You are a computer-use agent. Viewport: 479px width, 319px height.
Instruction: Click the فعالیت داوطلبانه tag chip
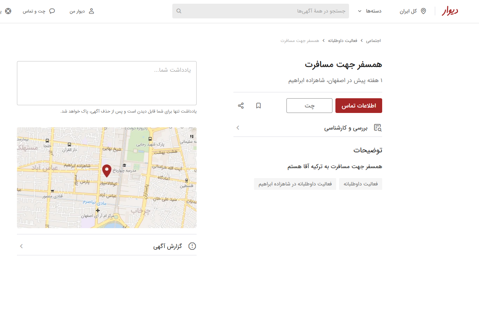[x=360, y=184]
